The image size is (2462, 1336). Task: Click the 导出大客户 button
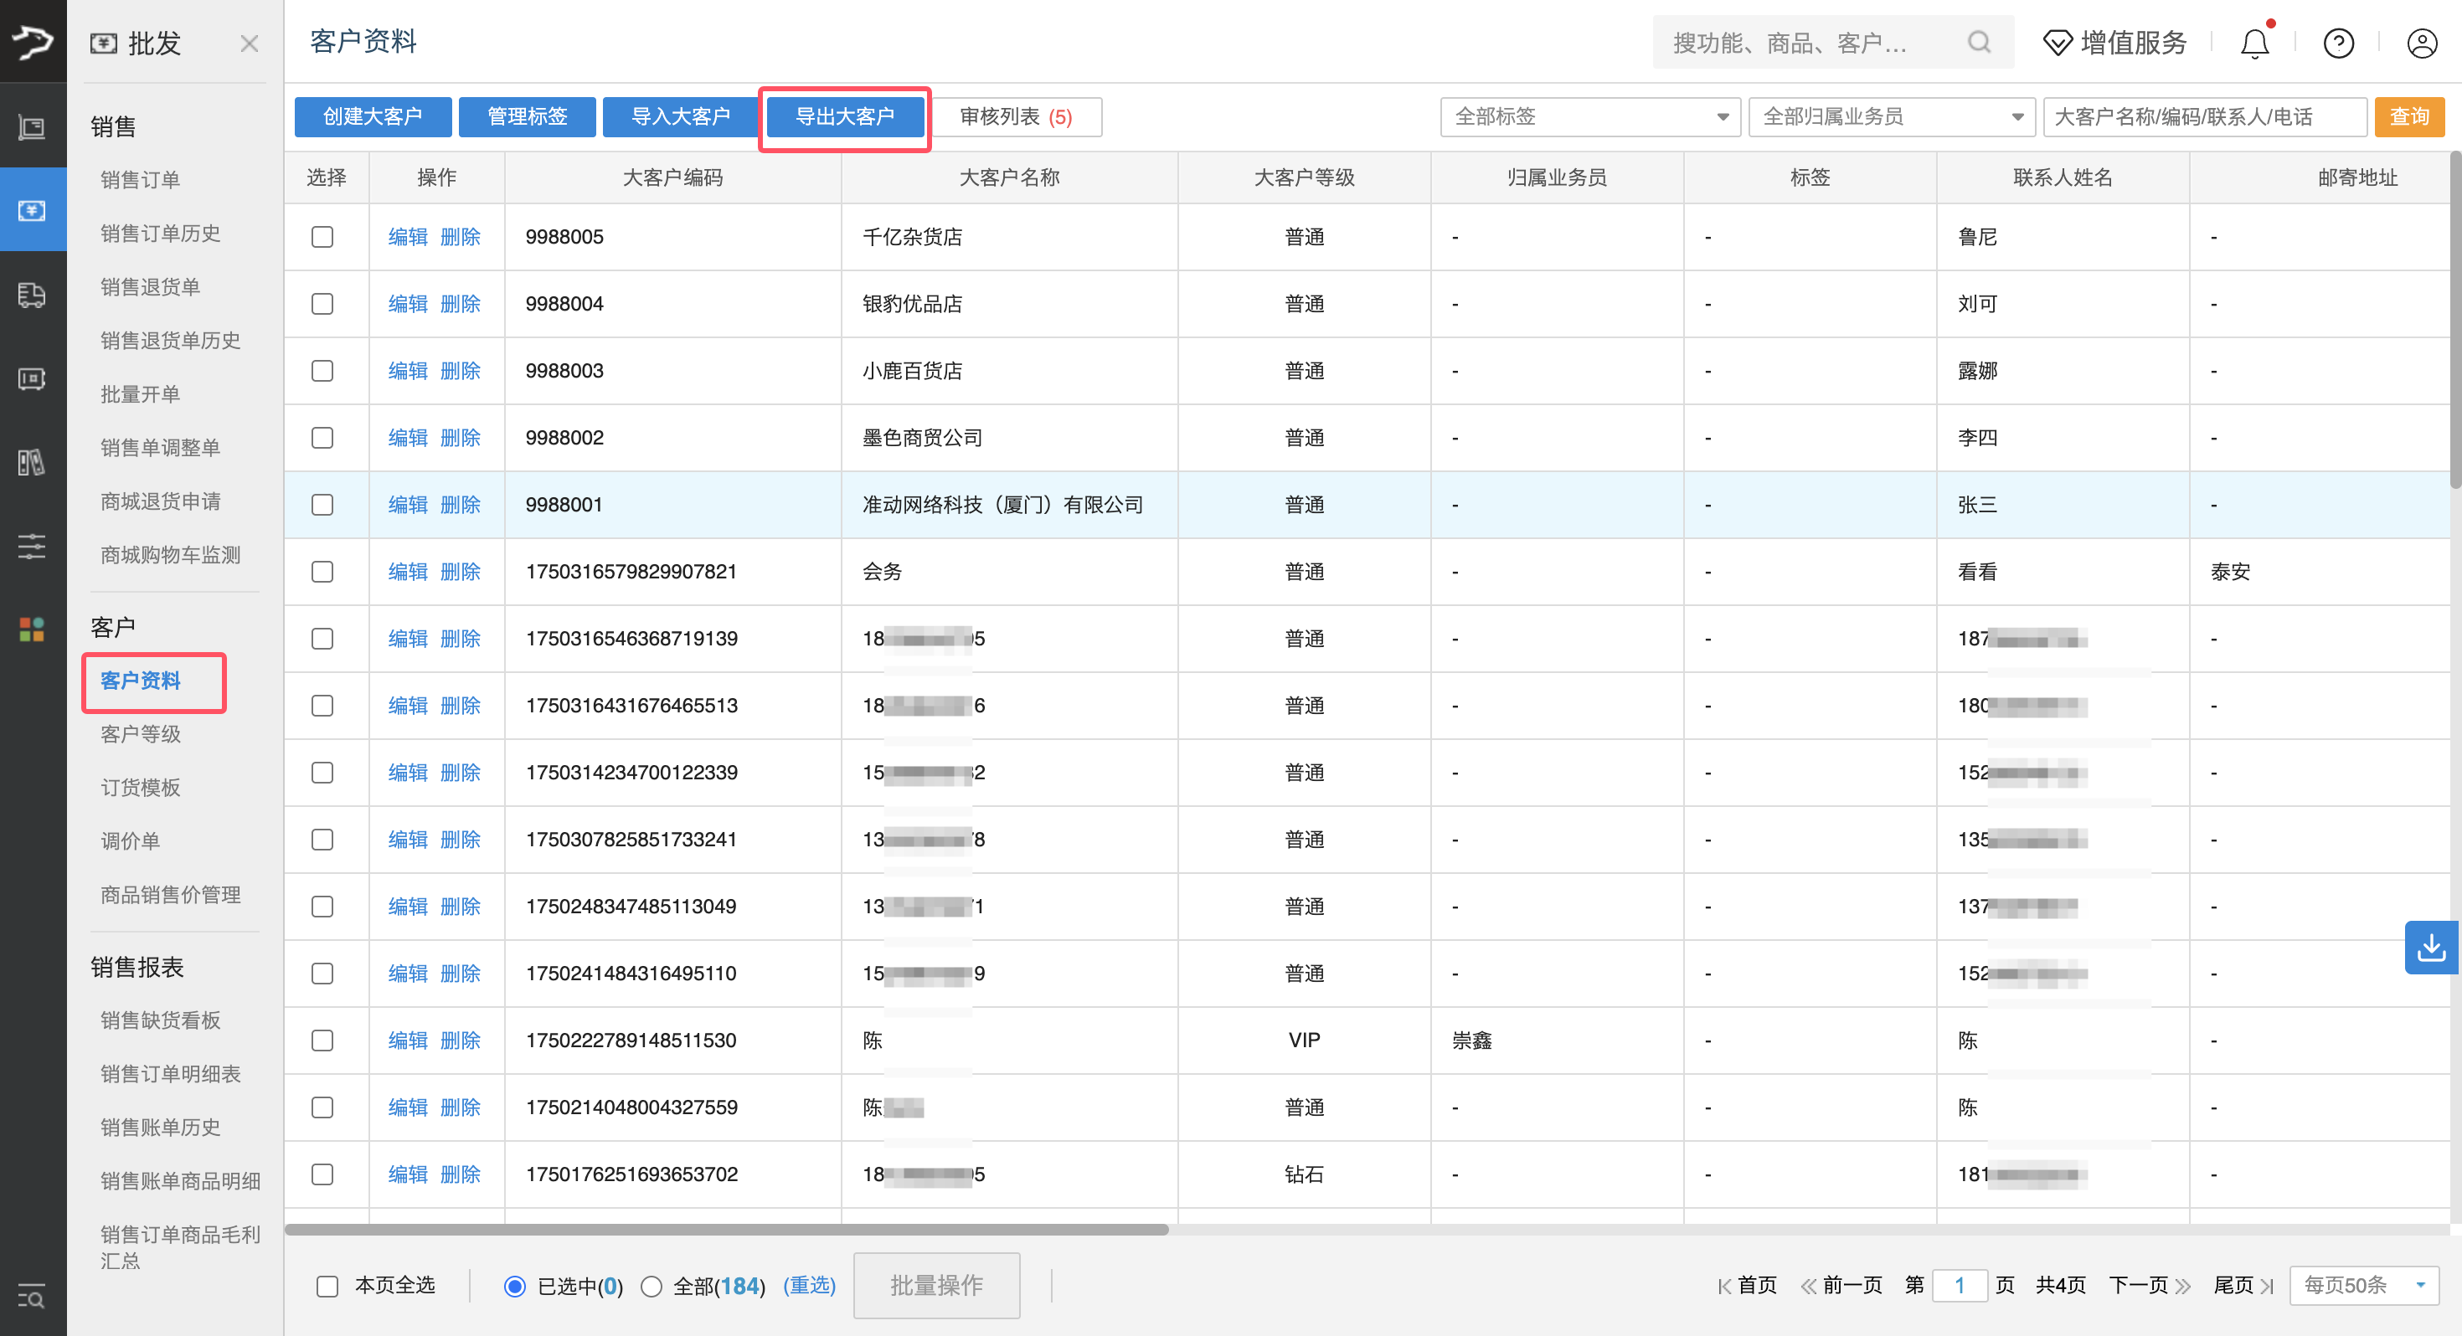[x=845, y=116]
